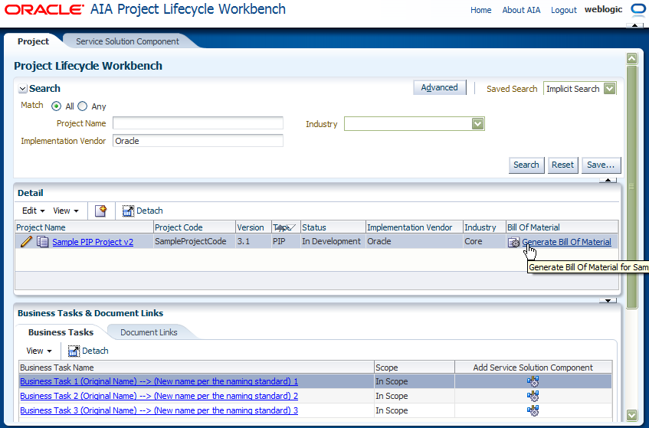Click the Status column header

333,227
